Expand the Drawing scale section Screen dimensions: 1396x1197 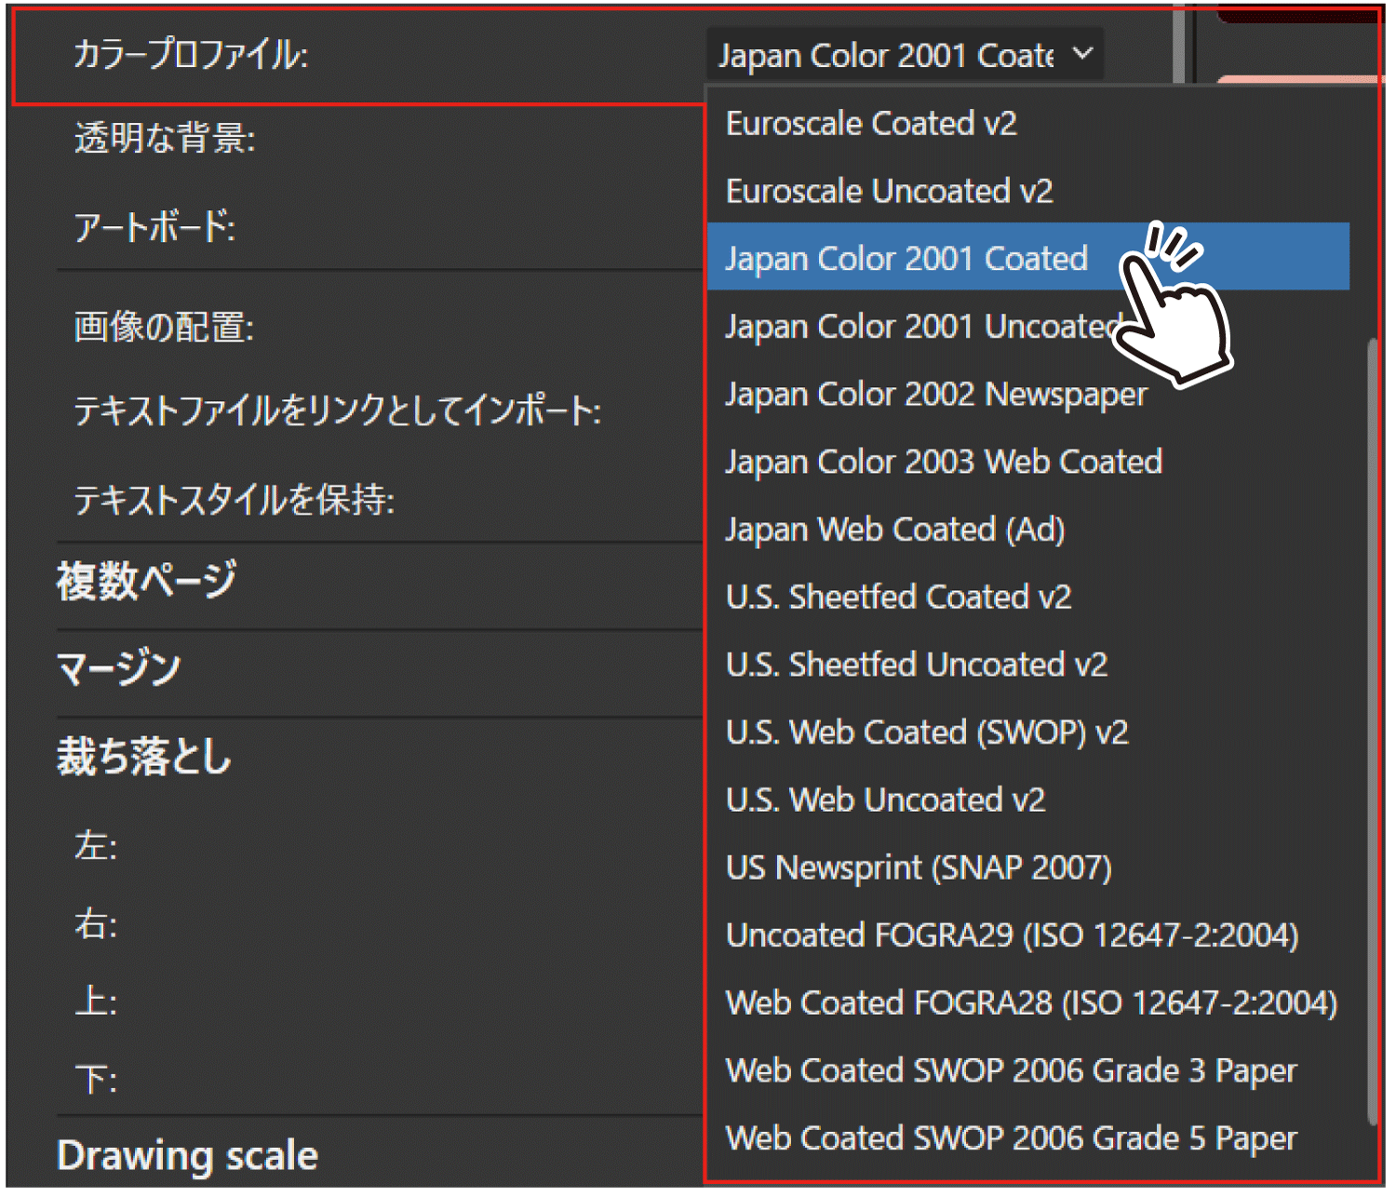[186, 1155]
